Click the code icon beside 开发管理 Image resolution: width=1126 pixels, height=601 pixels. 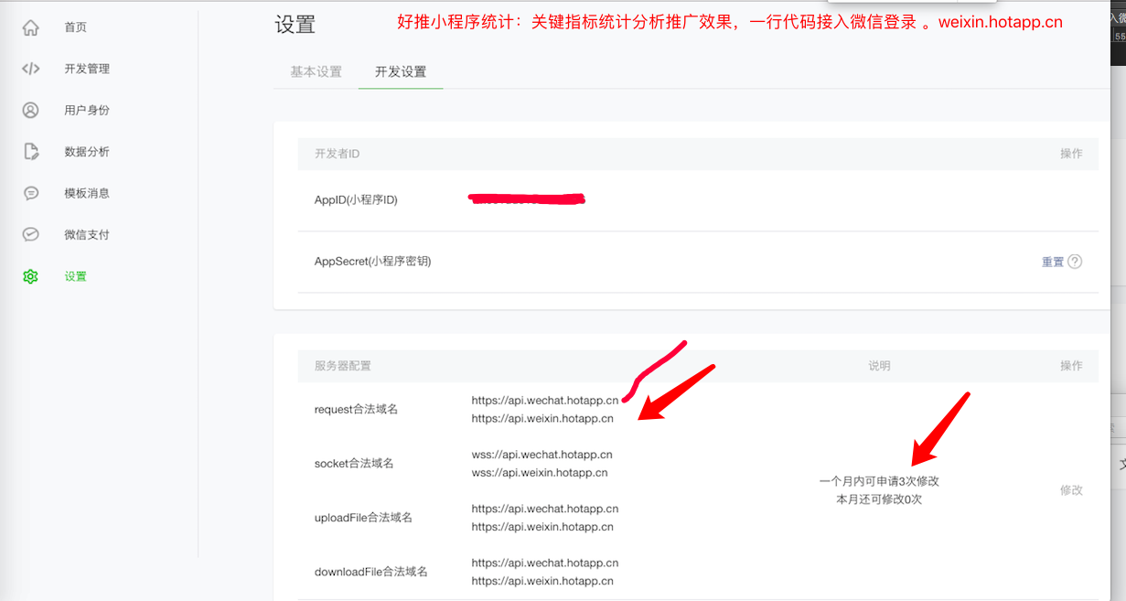30,68
